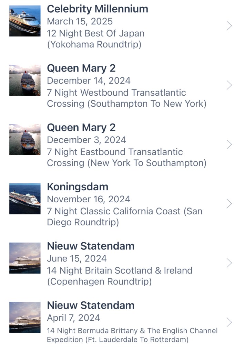Viewport: 245px width, 352px height.
Task: Tap the April 7 Nieuw Statendam thumbnail
Action: click(x=25, y=317)
